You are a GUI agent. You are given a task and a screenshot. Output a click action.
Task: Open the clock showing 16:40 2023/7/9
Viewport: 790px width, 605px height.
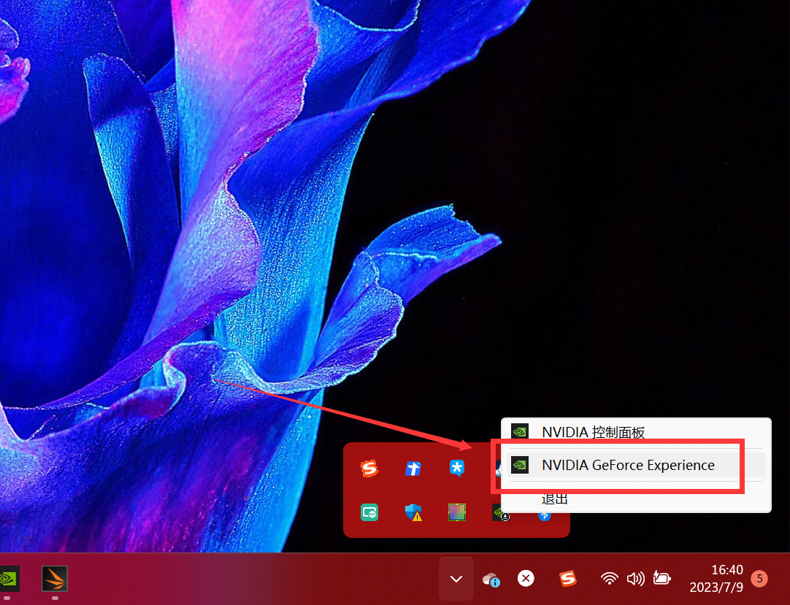tap(716, 579)
